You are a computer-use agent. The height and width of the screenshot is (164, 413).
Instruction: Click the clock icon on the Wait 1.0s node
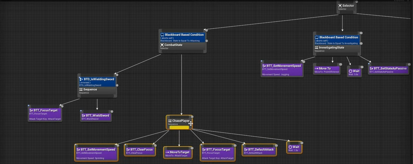290,147
